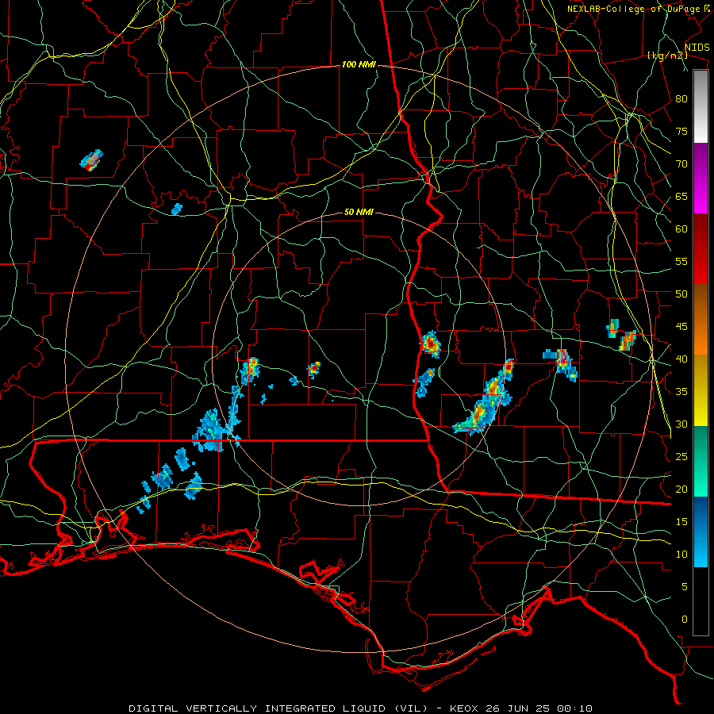Image resolution: width=714 pixels, height=714 pixels.
Task: Click the legend value 45
Action: (x=681, y=327)
